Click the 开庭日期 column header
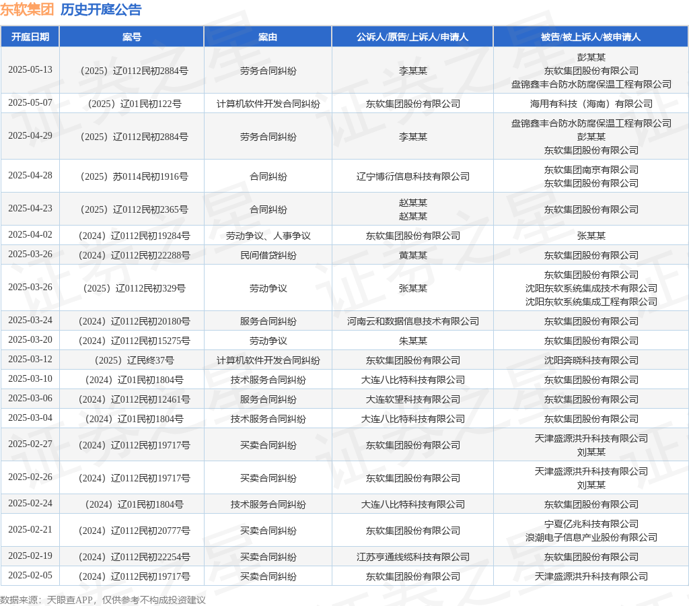Image resolution: width=689 pixels, height=606 pixels. click(x=30, y=37)
